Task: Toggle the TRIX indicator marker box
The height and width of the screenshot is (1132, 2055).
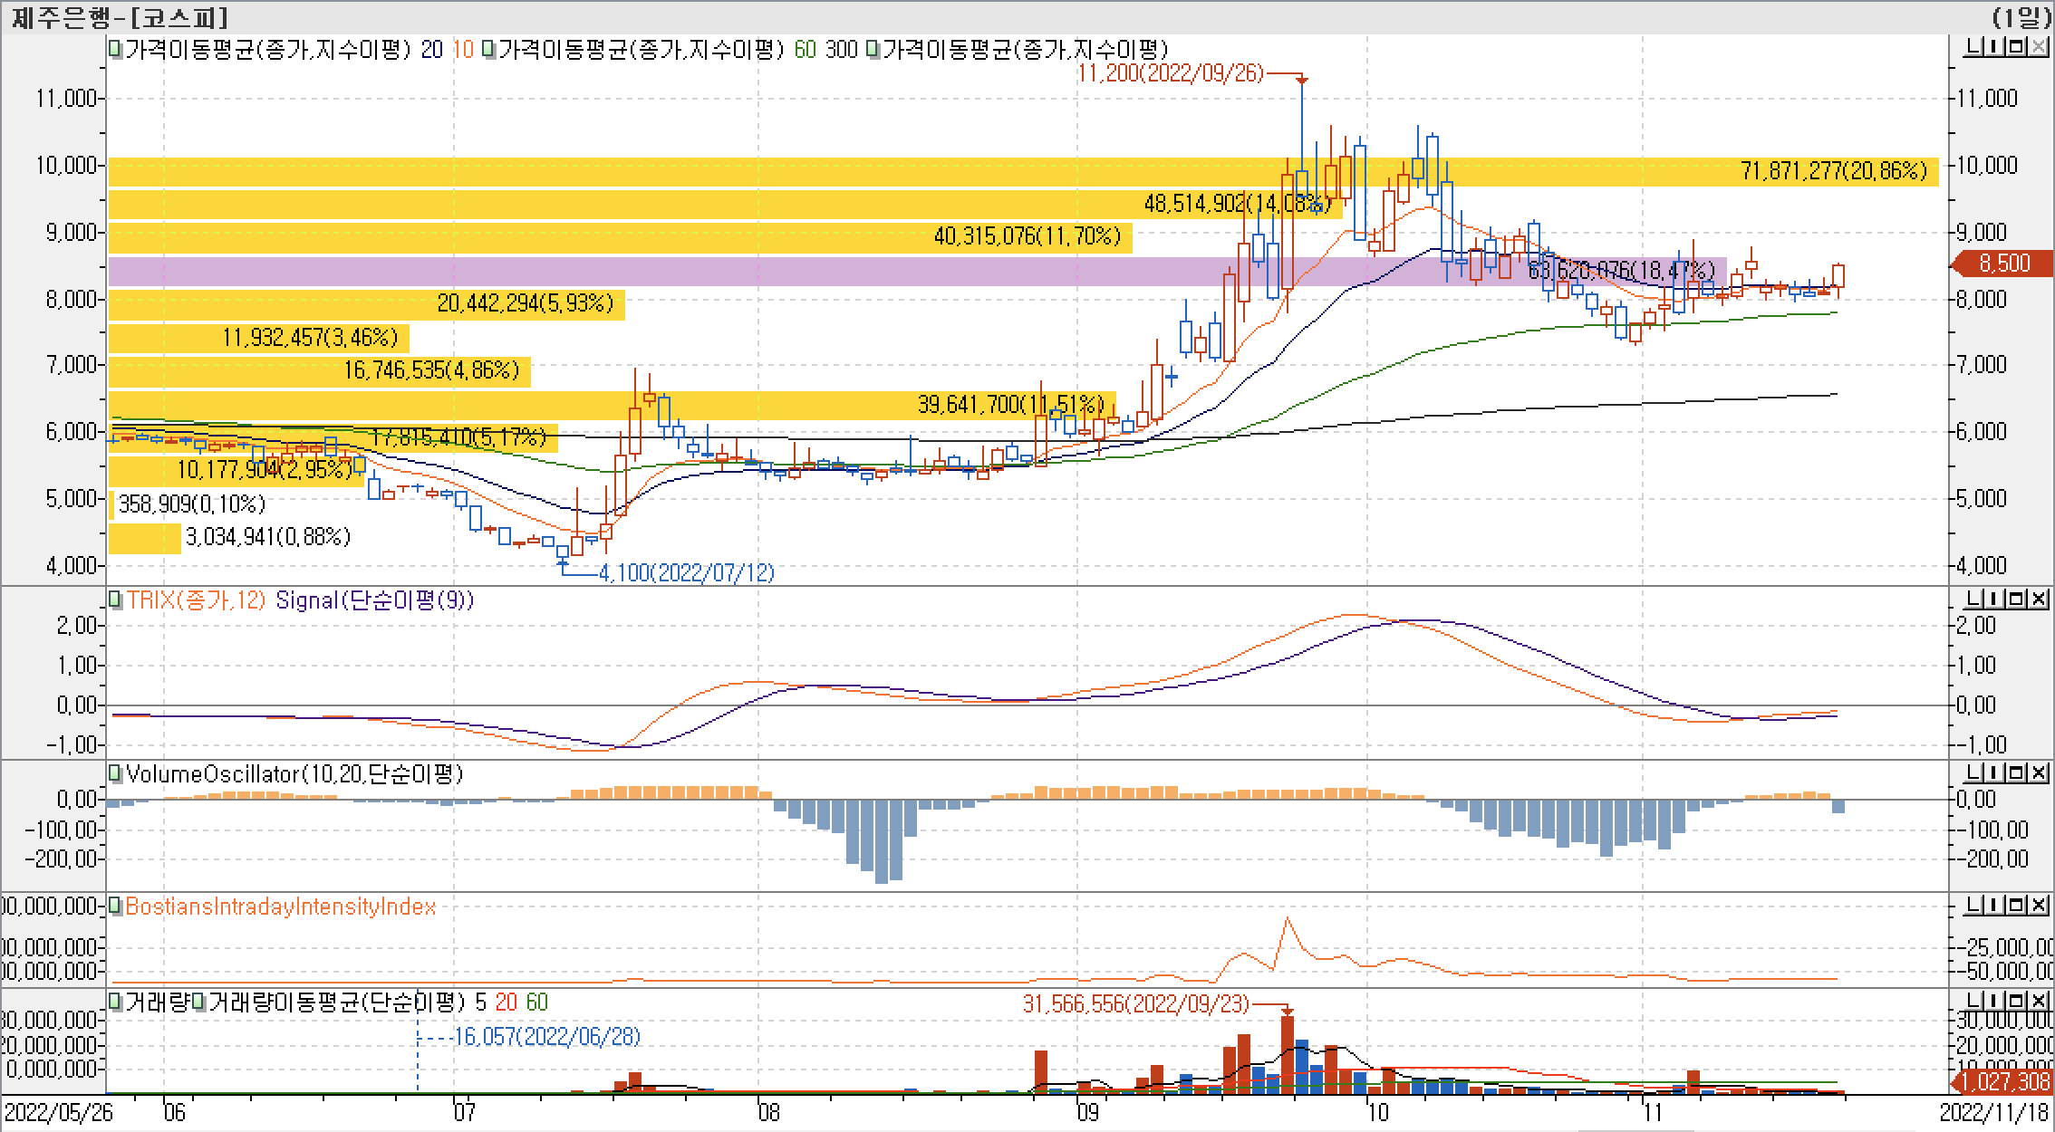Action: click(115, 600)
